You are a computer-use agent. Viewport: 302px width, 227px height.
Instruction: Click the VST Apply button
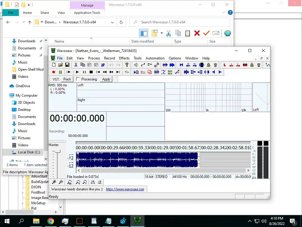106,79
